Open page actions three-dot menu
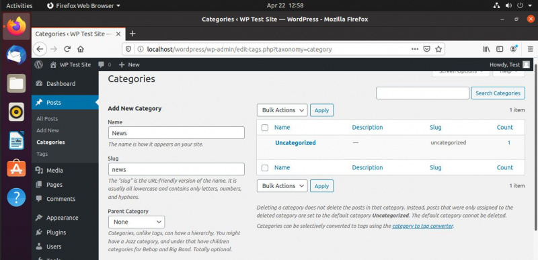 (415, 49)
